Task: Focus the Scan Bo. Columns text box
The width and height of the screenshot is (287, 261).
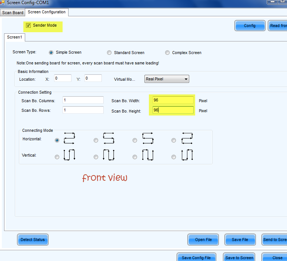Action: (x=83, y=100)
